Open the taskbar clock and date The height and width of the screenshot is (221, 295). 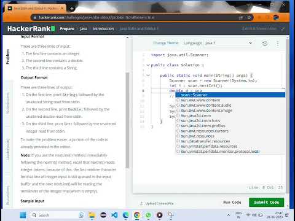275,215
